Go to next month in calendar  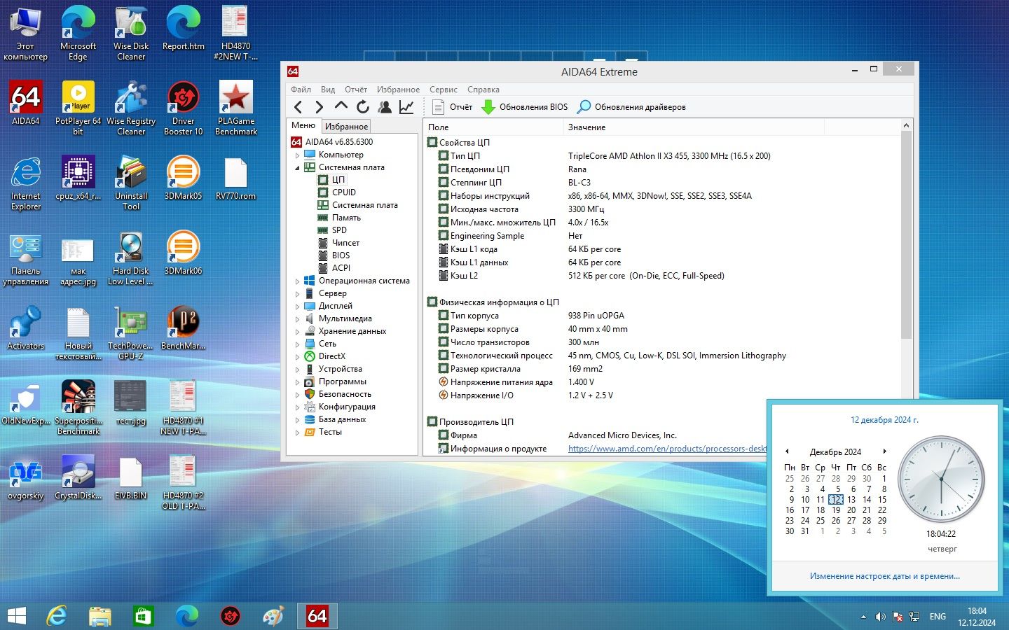pos(885,451)
